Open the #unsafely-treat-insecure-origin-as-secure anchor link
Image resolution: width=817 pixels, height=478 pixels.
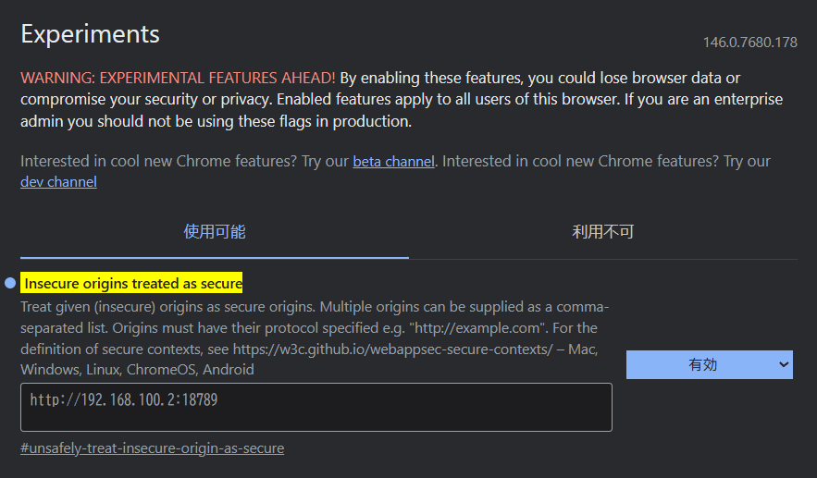152,448
